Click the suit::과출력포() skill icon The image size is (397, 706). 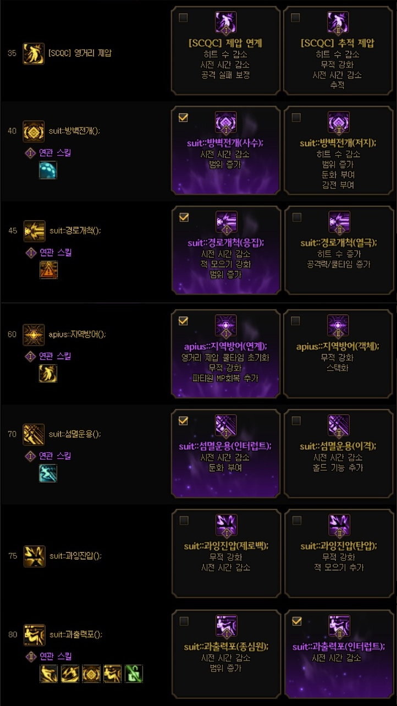[x=34, y=634]
